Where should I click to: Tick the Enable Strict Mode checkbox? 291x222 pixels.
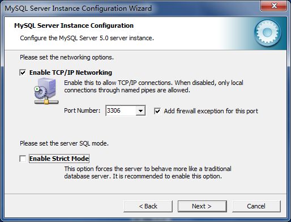[23, 159]
